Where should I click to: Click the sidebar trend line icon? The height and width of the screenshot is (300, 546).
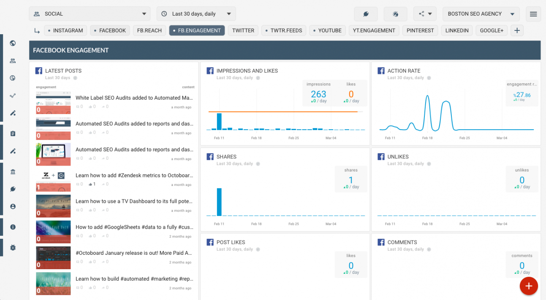coord(13,95)
